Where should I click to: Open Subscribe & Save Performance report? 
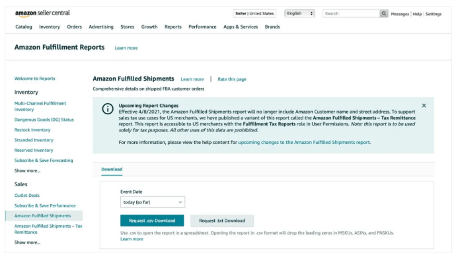45,205
